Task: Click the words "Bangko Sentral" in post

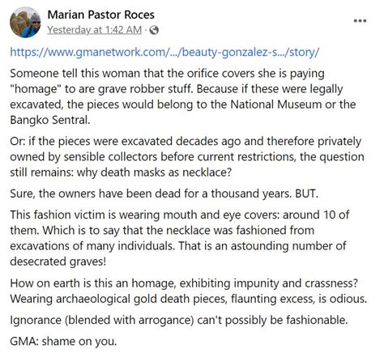Action: (50, 120)
